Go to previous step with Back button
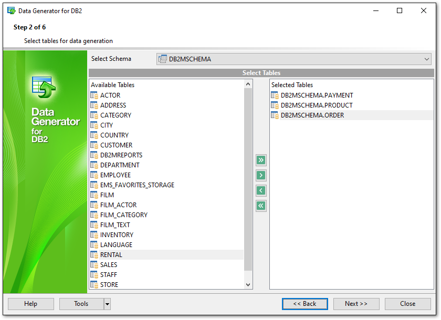441x320 pixels. coord(305,304)
